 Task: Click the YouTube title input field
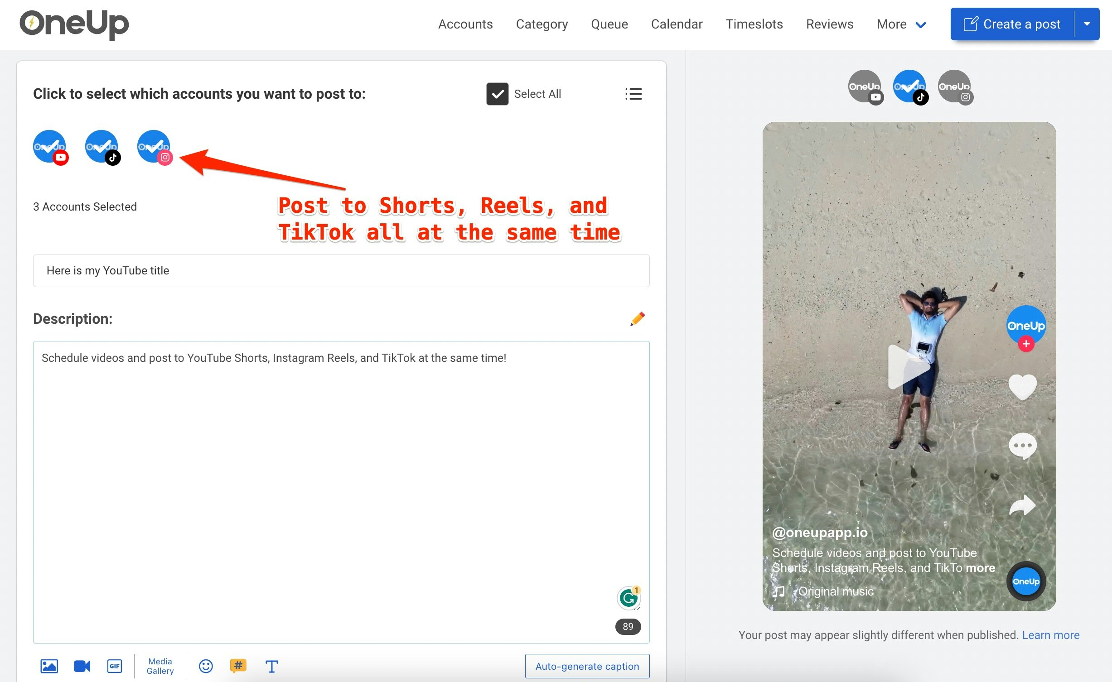click(x=341, y=270)
